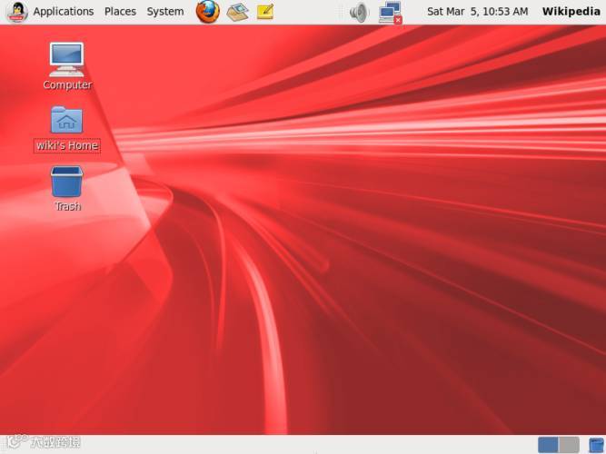Image resolution: width=606 pixels, height=454 pixels.
Task: Click the network connection status icon
Action: point(390,13)
